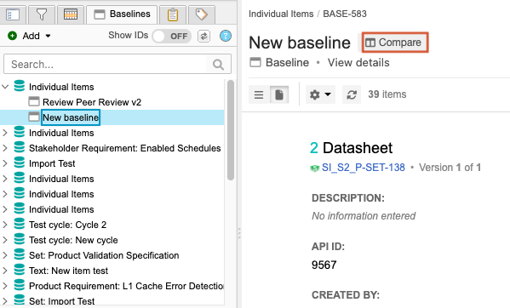Click the BASE-583 breadcrumb

tap(345, 14)
